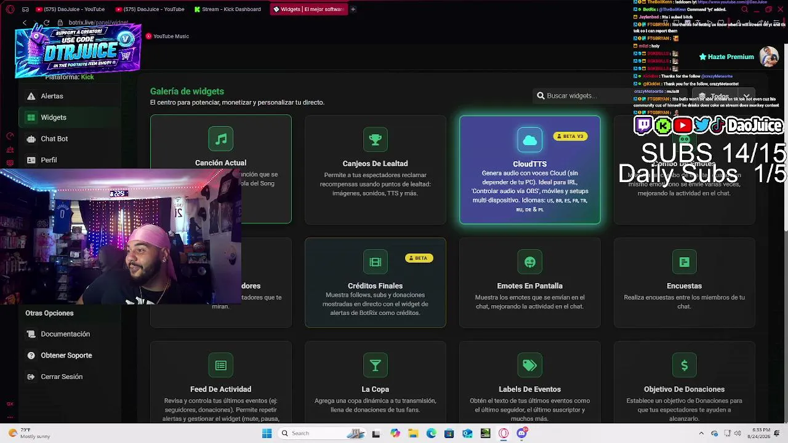Open File Explorer from the taskbar
Screen dimensions: 788x443
coord(413,433)
